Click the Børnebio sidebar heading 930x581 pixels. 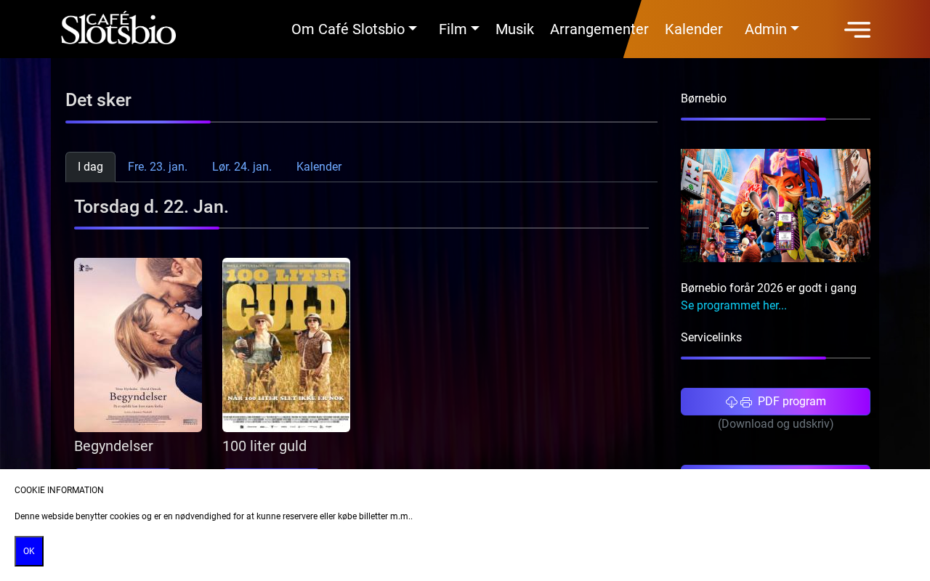[x=703, y=99]
